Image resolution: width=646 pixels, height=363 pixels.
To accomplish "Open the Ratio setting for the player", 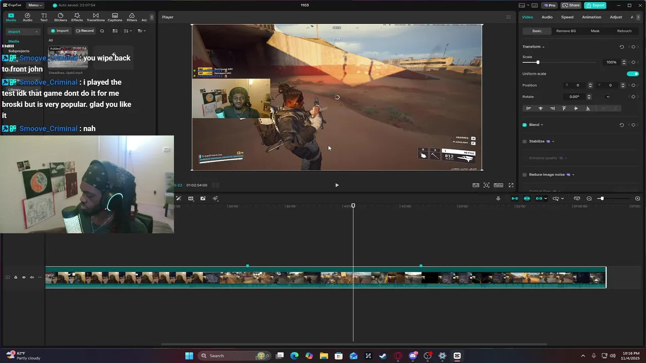I will (x=498, y=185).
